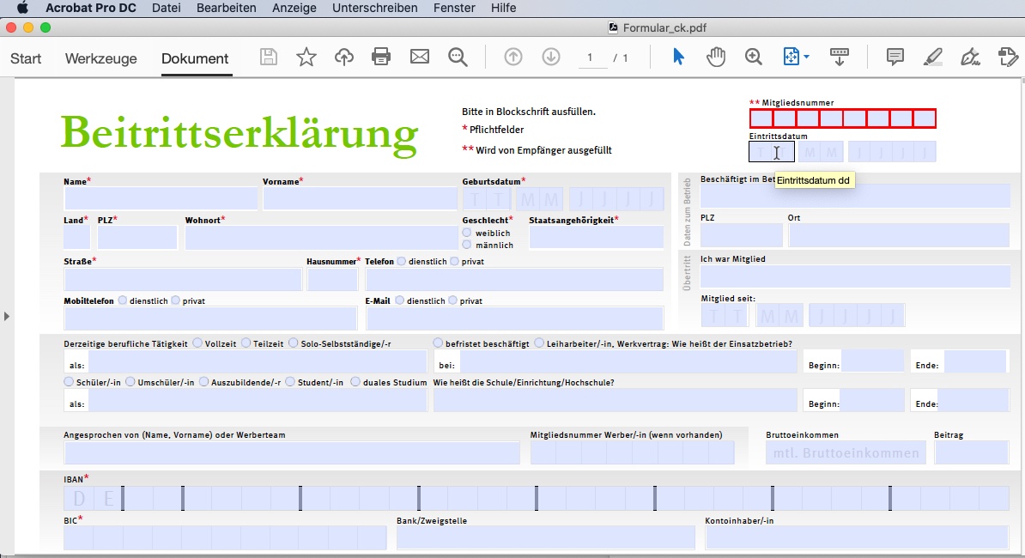Switch to the Werkzeuge tab
The width and height of the screenshot is (1025, 558).
pos(100,58)
